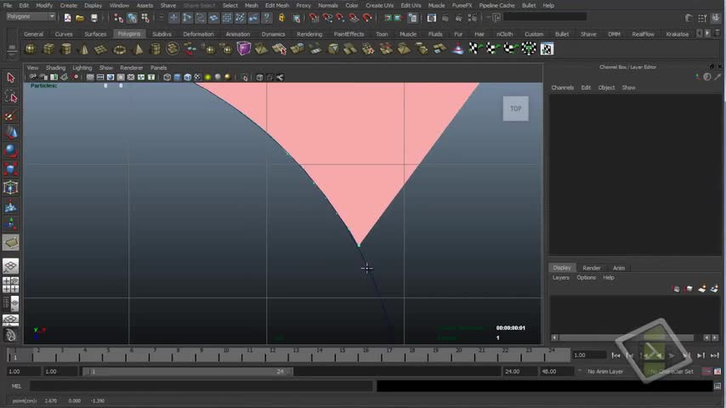Click the save scene icon

[x=94, y=18]
